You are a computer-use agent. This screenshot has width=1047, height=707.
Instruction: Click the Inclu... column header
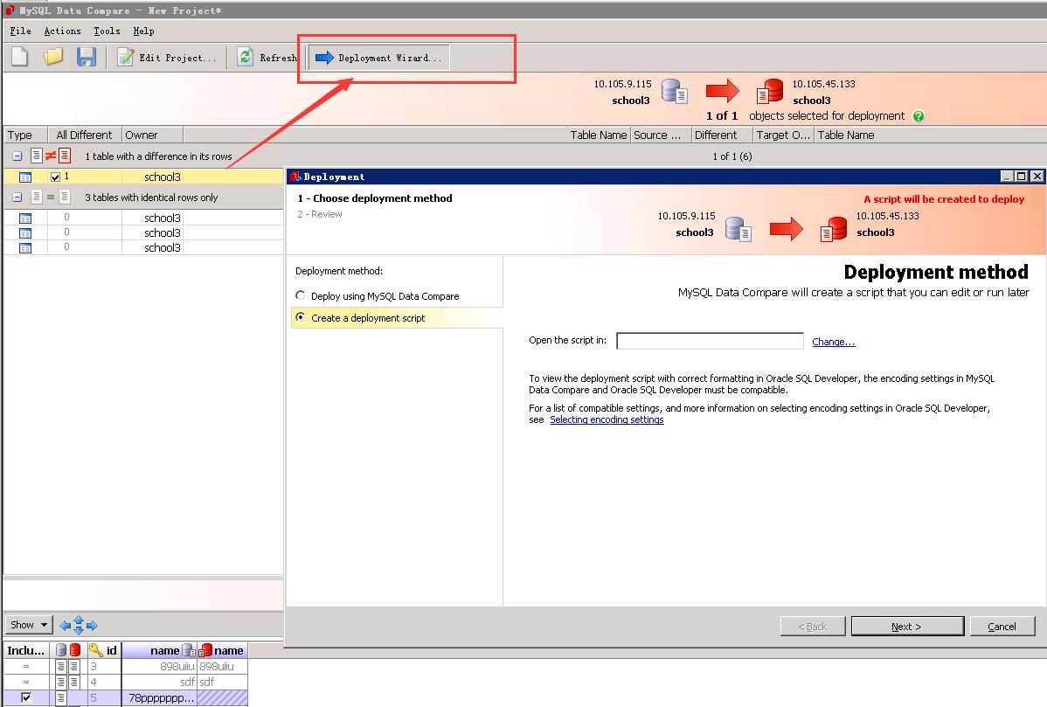click(x=26, y=650)
